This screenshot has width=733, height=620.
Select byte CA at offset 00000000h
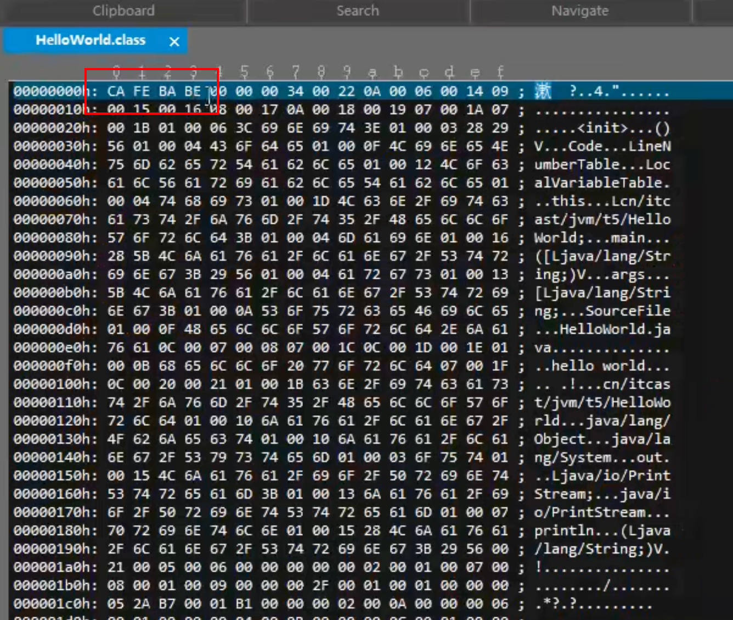tap(116, 91)
